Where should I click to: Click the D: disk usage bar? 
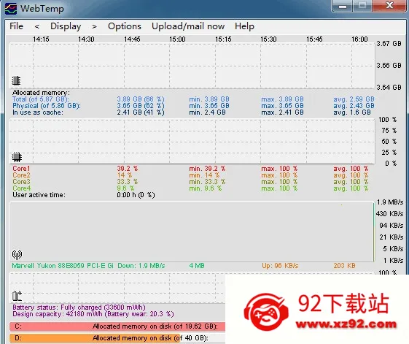pyautogui.click(x=117, y=338)
